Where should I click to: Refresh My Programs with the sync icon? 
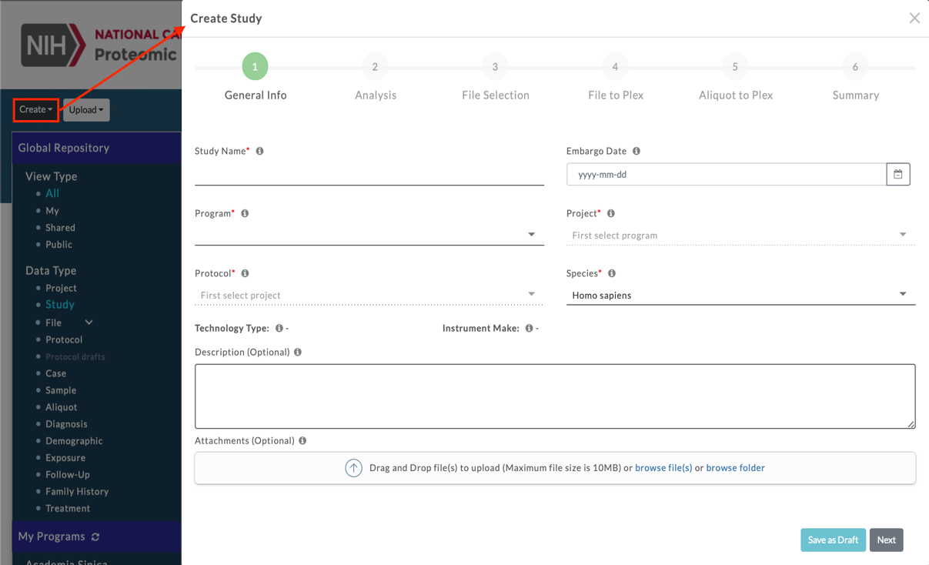pos(95,537)
